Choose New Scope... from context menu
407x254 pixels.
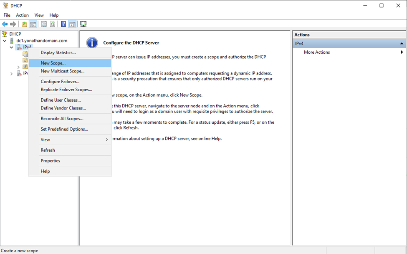point(70,63)
